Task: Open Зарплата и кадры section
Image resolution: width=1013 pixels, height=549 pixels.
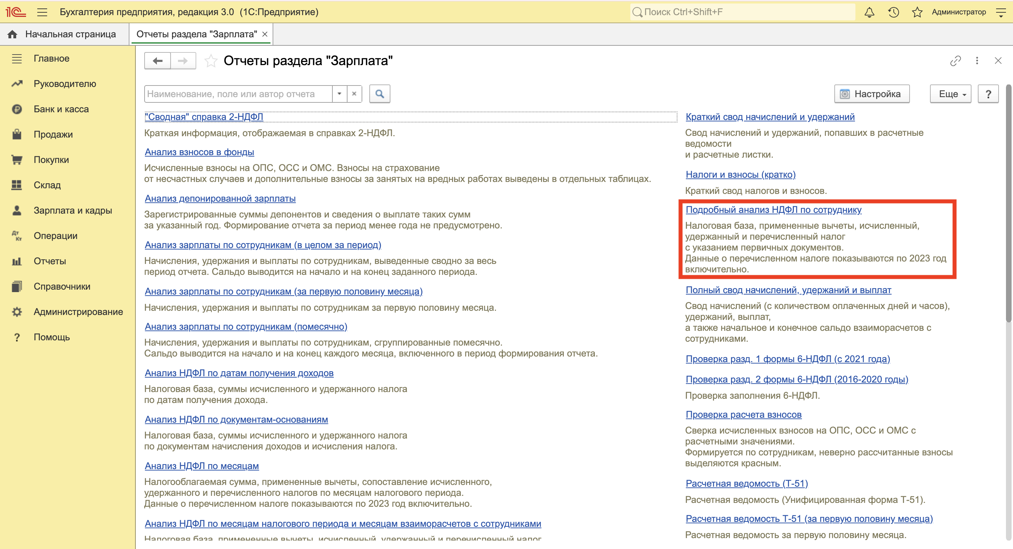Action: (x=72, y=210)
